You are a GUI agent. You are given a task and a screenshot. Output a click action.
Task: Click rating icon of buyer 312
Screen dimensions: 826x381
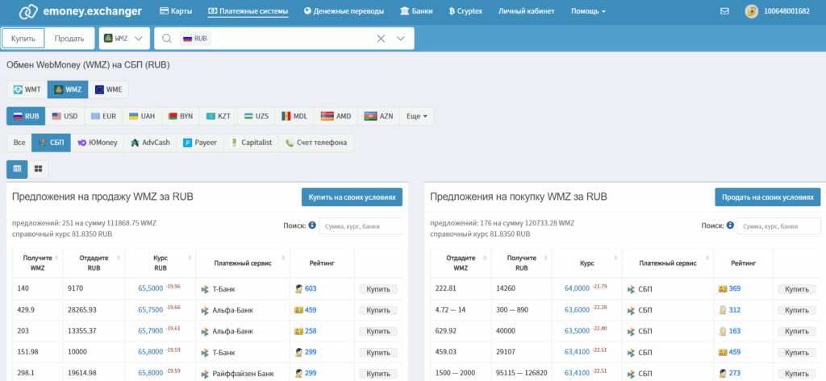pyautogui.click(x=723, y=310)
